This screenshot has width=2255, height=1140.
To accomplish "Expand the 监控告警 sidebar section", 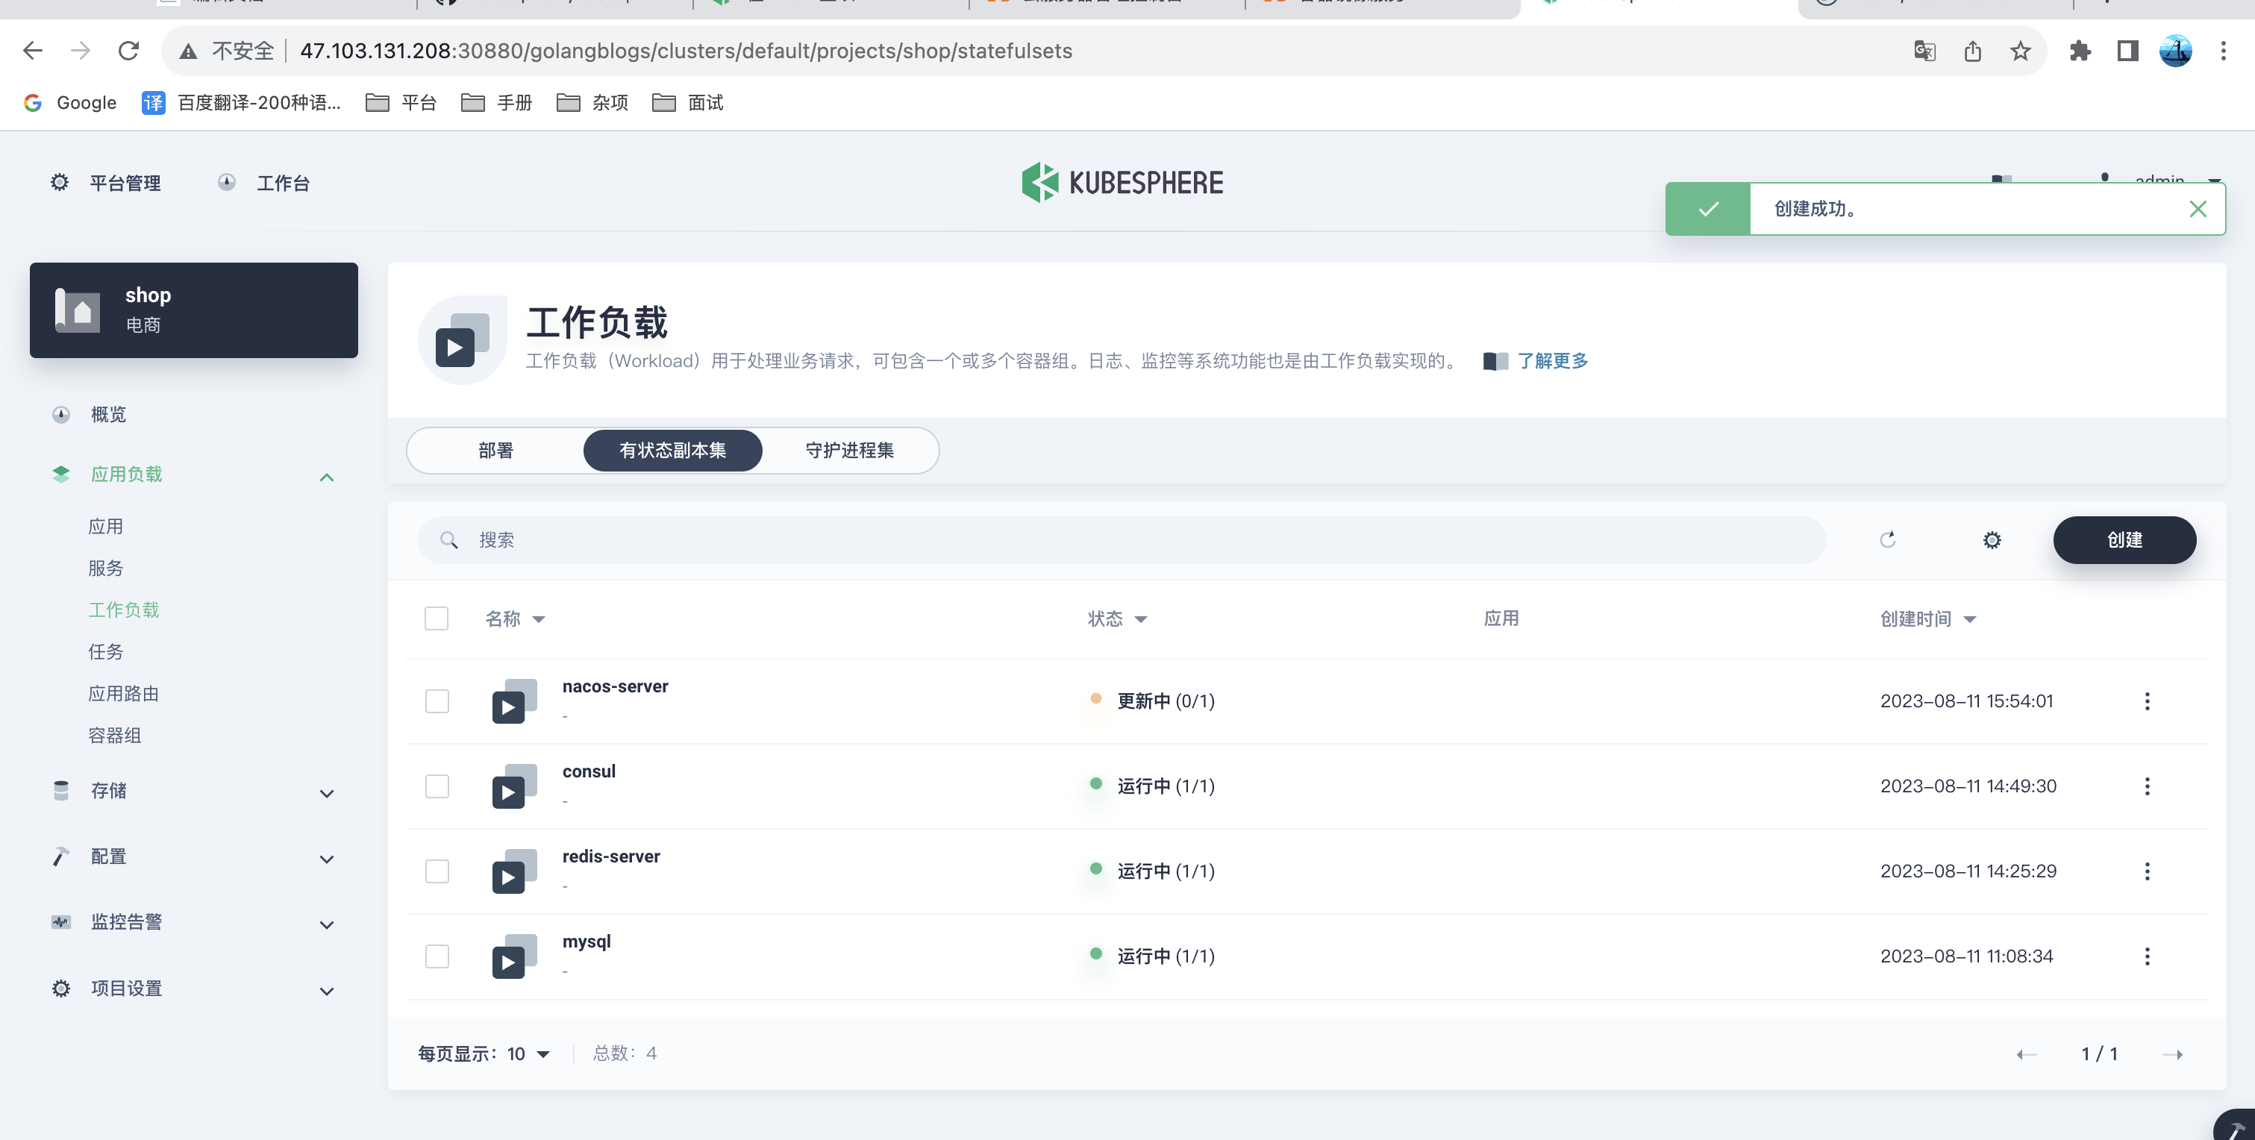I will (327, 924).
